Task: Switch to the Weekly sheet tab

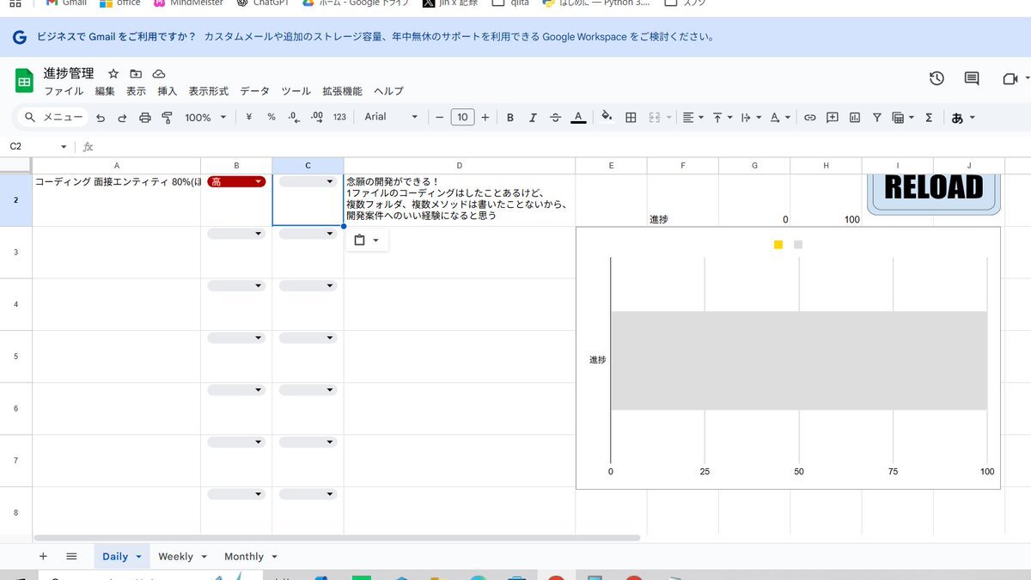Action: 175,557
